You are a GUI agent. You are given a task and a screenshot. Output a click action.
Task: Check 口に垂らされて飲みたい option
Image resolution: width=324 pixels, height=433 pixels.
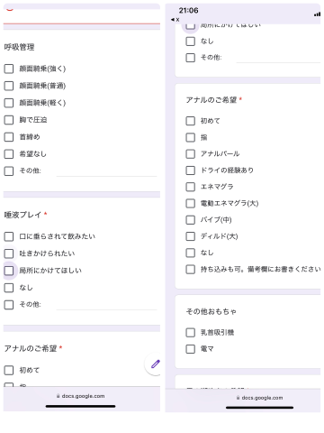pos(9,236)
